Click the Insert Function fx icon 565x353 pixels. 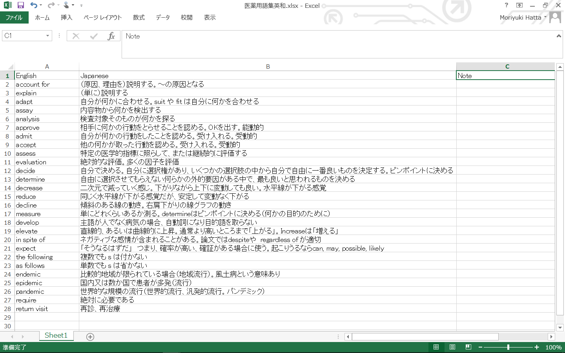click(x=111, y=36)
